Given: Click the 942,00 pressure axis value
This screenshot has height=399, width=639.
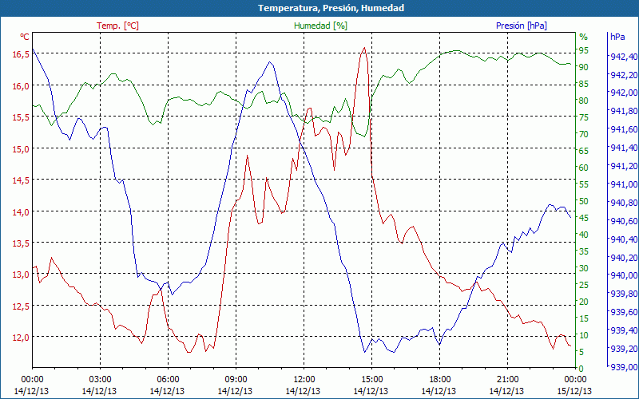Looking at the screenshot, I should (625, 93).
